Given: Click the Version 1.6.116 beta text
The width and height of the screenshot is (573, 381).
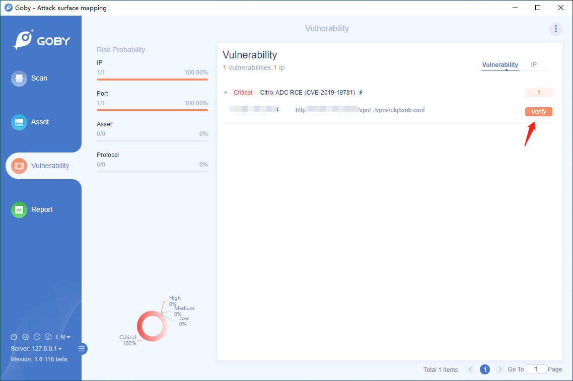Looking at the screenshot, I should click(x=39, y=359).
